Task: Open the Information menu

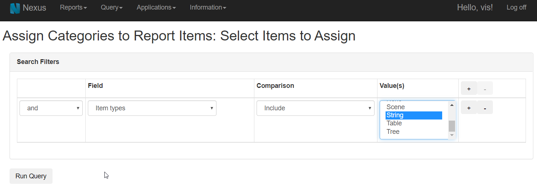Action: 208,7
